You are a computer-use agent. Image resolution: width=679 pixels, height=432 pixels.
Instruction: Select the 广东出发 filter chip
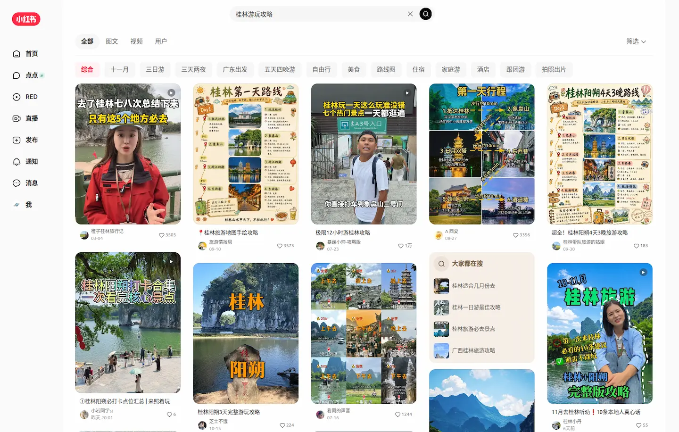coord(235,69)
